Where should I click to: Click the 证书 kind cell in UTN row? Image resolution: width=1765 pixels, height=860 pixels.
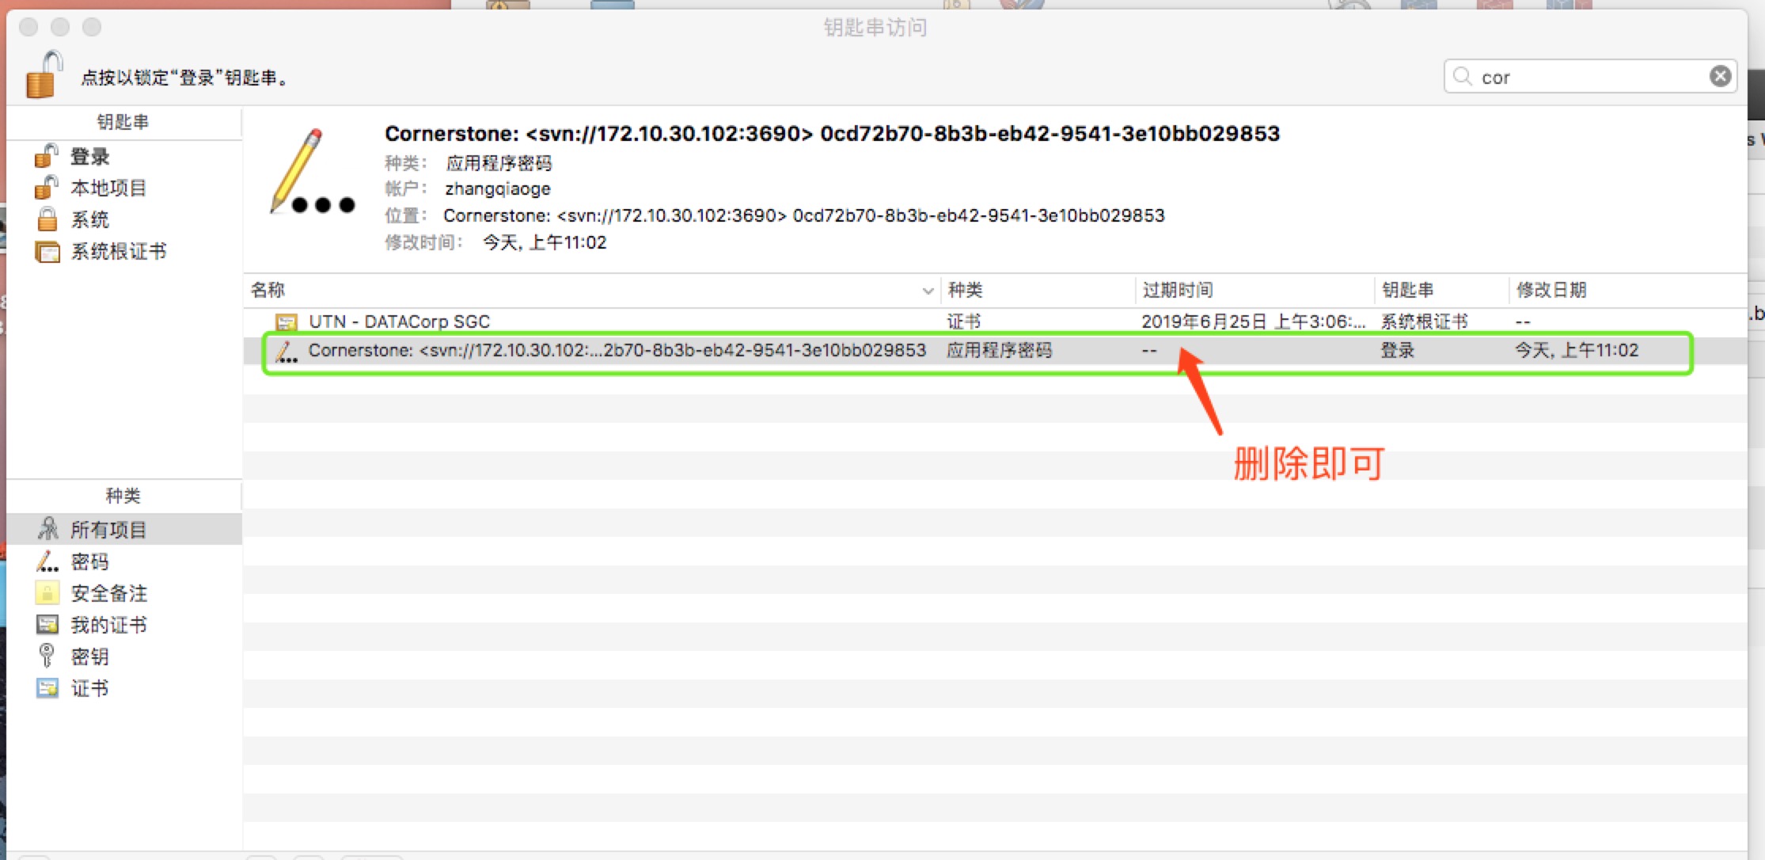point(963,322)
